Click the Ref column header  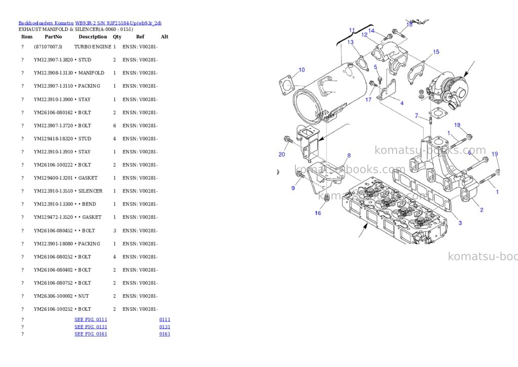pos(140,36)
